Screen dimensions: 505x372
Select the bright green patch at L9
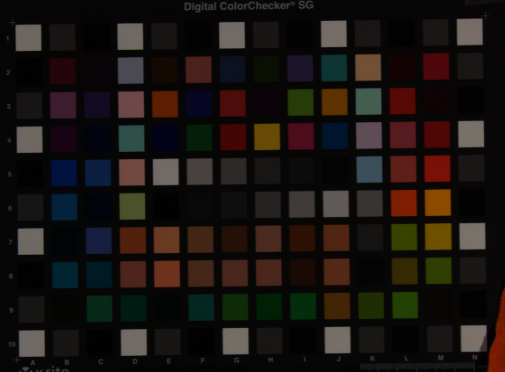point(405,305)
